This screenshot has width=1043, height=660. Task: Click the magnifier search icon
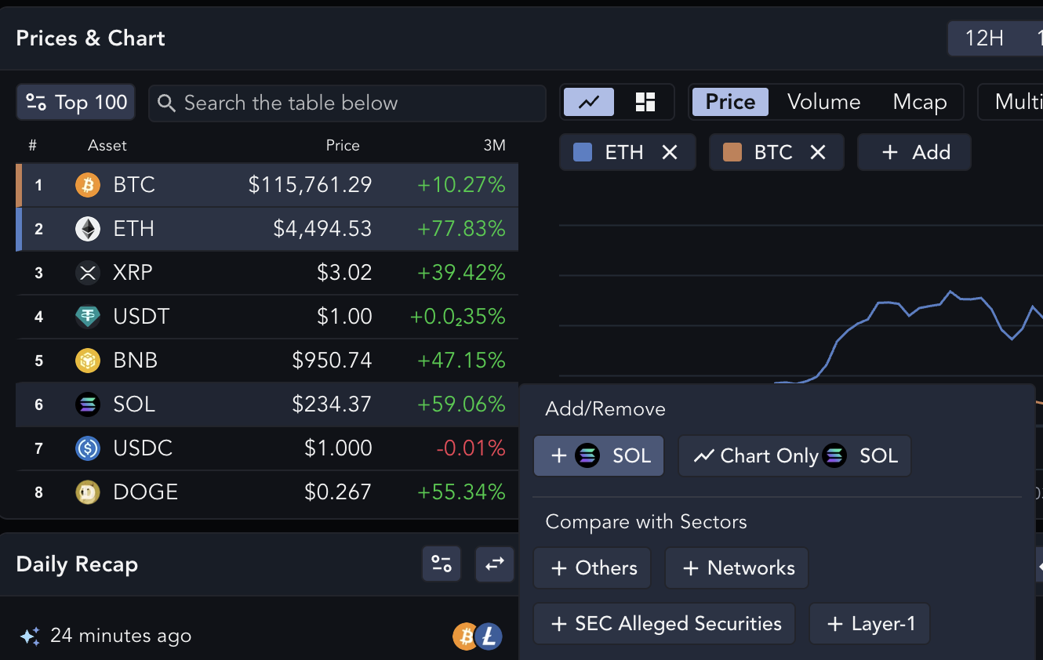(166, 103)
